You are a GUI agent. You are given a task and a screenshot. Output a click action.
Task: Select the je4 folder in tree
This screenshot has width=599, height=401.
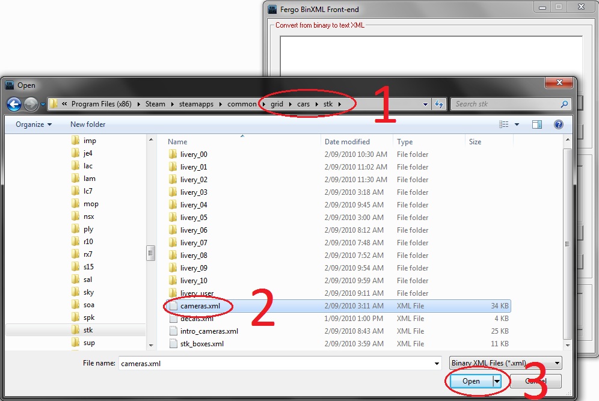[x=87, y=153]
